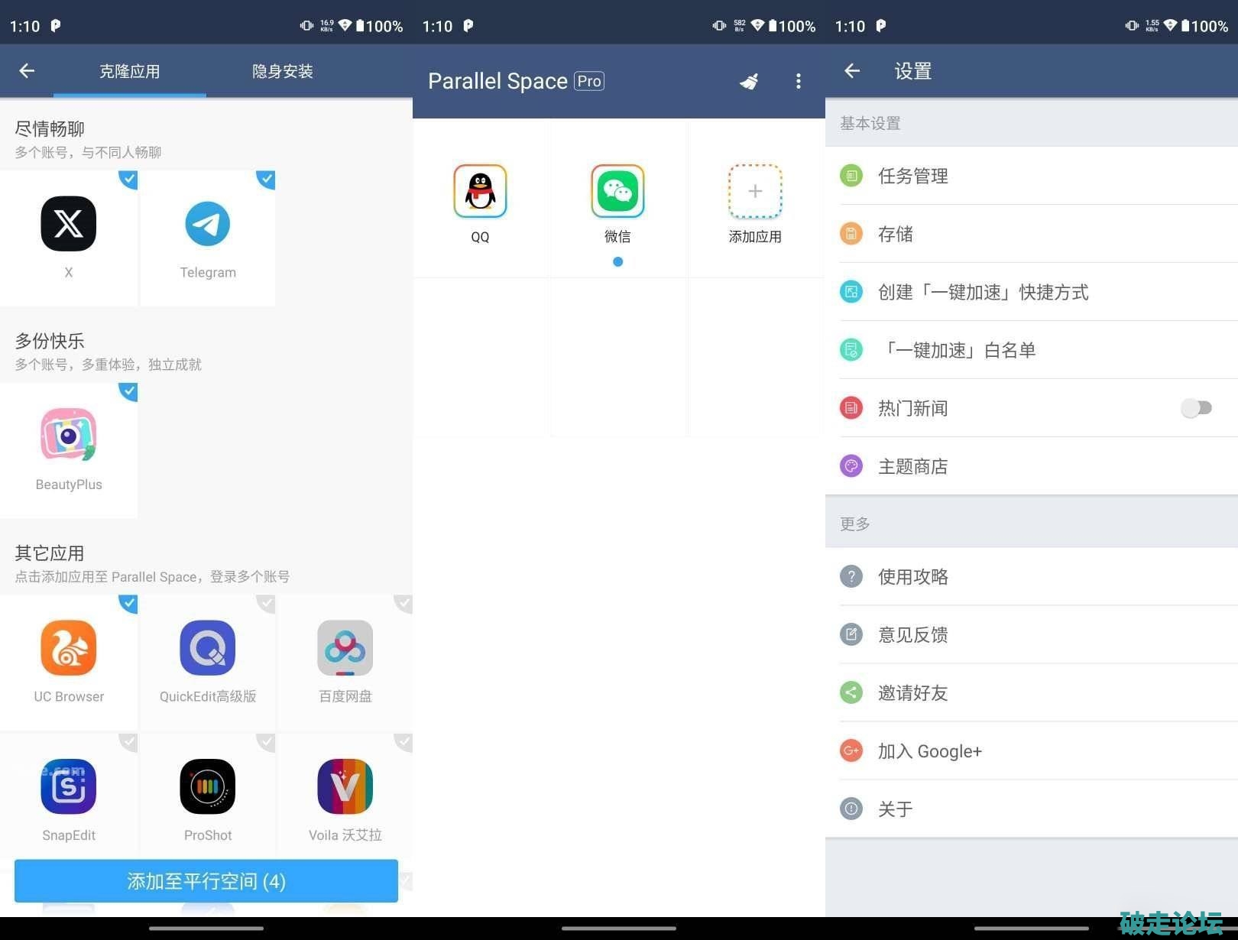Toggle the 热门新闻 switch

click(x=1196, y=408)
